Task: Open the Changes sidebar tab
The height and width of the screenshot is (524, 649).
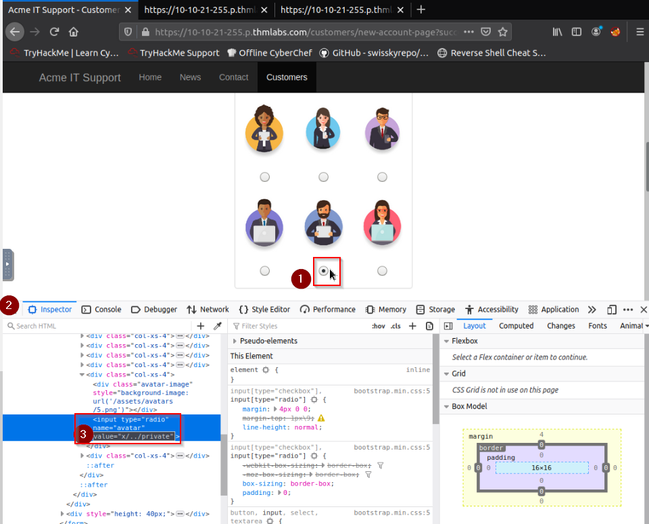Action: (561, 326)
